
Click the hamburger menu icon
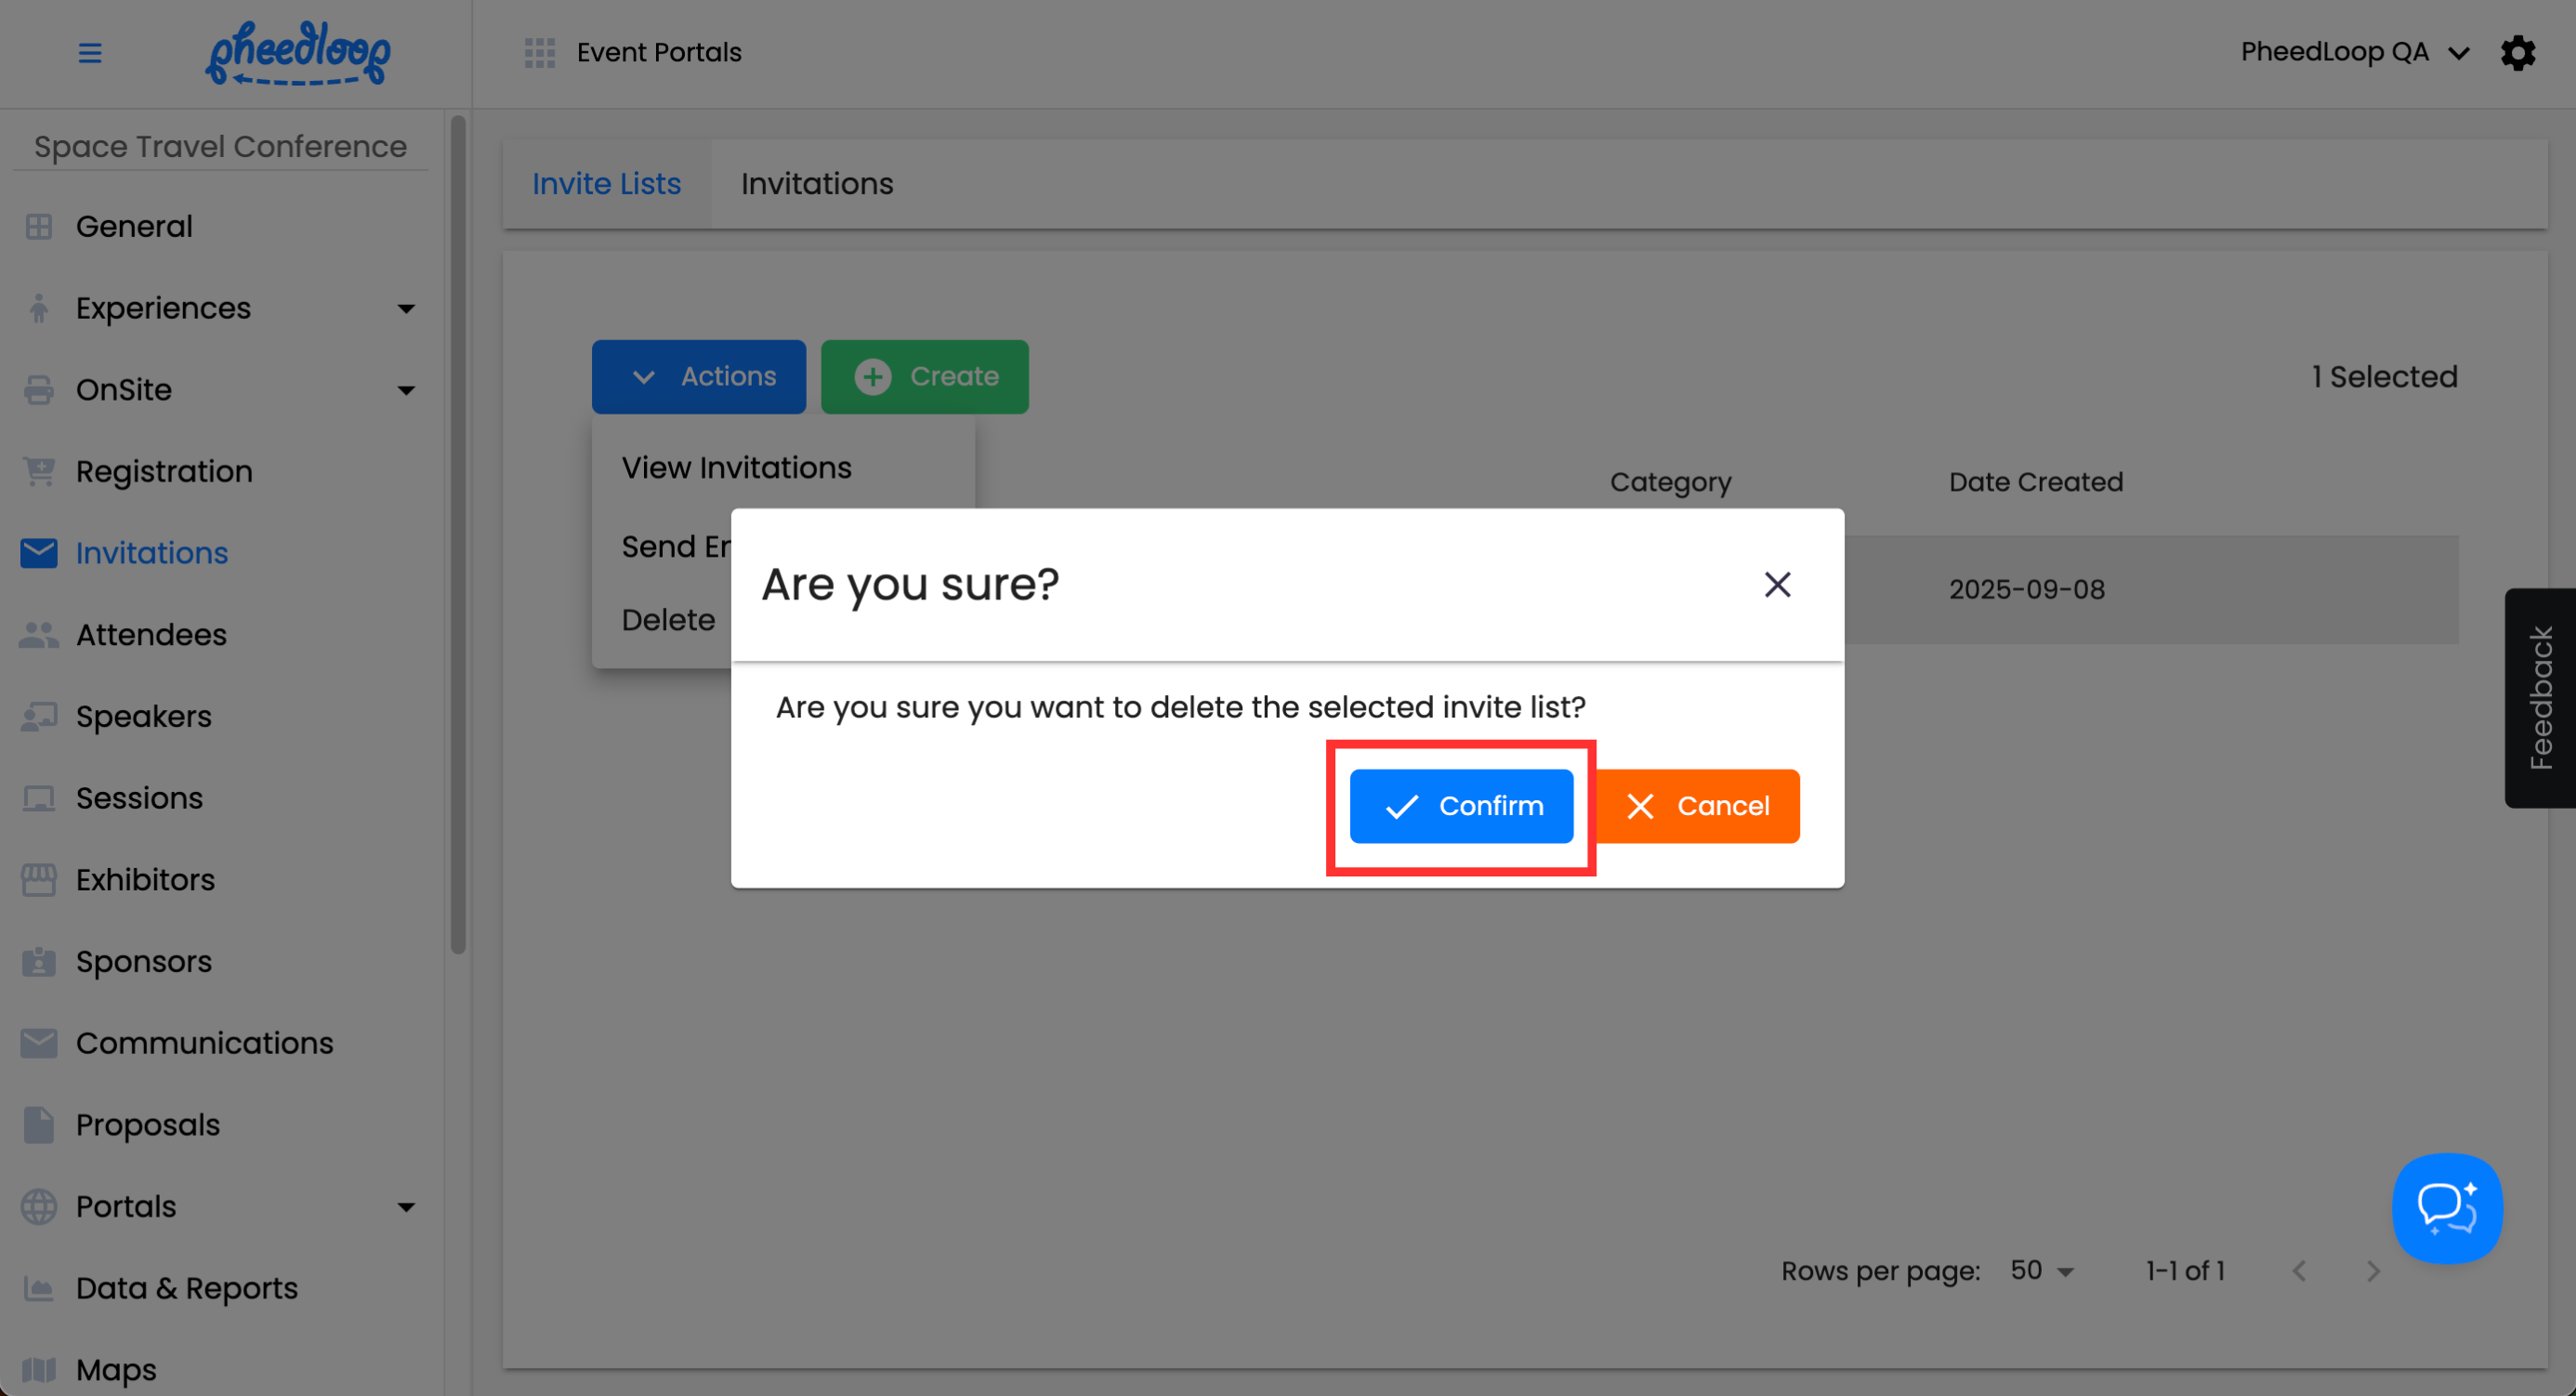coord(90,53)
